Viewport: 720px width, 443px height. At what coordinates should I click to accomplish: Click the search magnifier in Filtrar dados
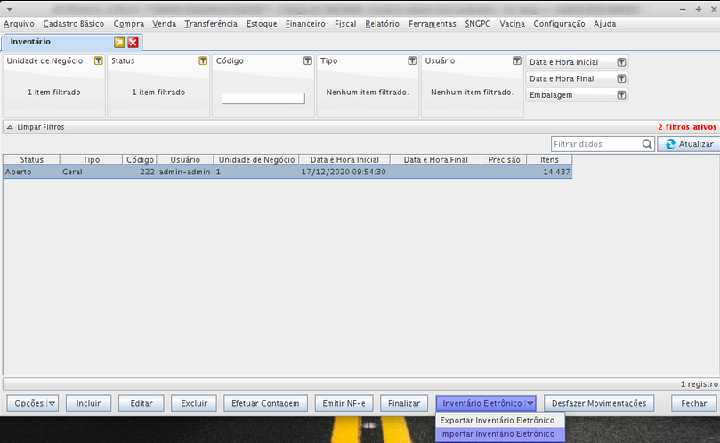pyautogui.click(x=647, y=143)
